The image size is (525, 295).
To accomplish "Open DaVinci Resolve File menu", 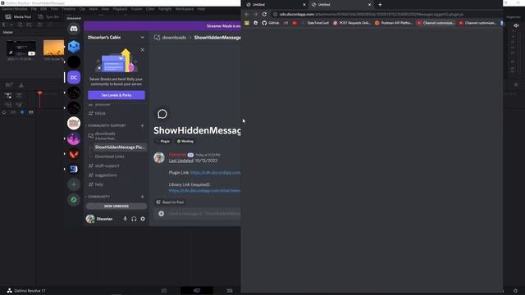I will (x=34, y=9).
